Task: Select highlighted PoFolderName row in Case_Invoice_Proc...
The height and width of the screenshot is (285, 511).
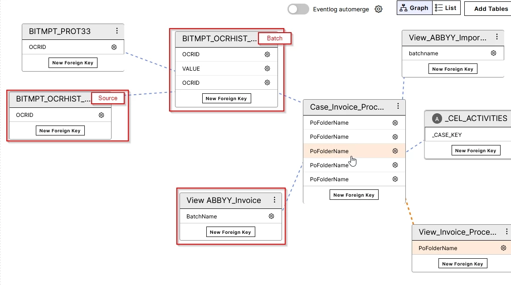Action: [x=354, y=151]
